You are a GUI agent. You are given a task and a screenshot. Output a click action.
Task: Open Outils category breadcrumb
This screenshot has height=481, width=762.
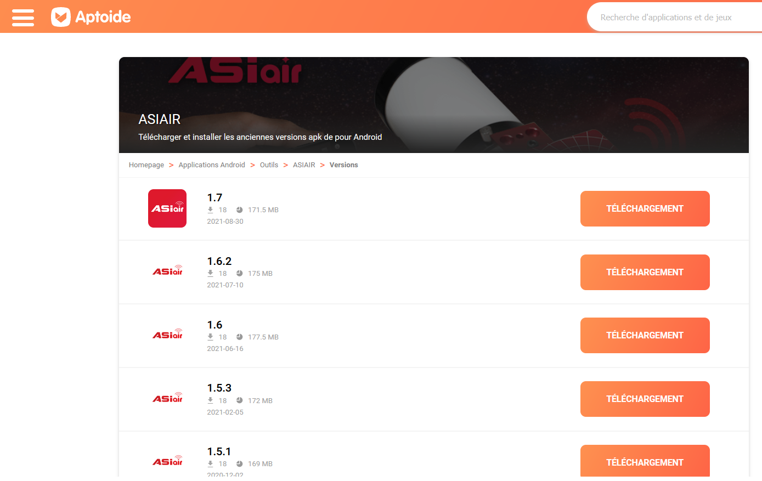(269, 165)
